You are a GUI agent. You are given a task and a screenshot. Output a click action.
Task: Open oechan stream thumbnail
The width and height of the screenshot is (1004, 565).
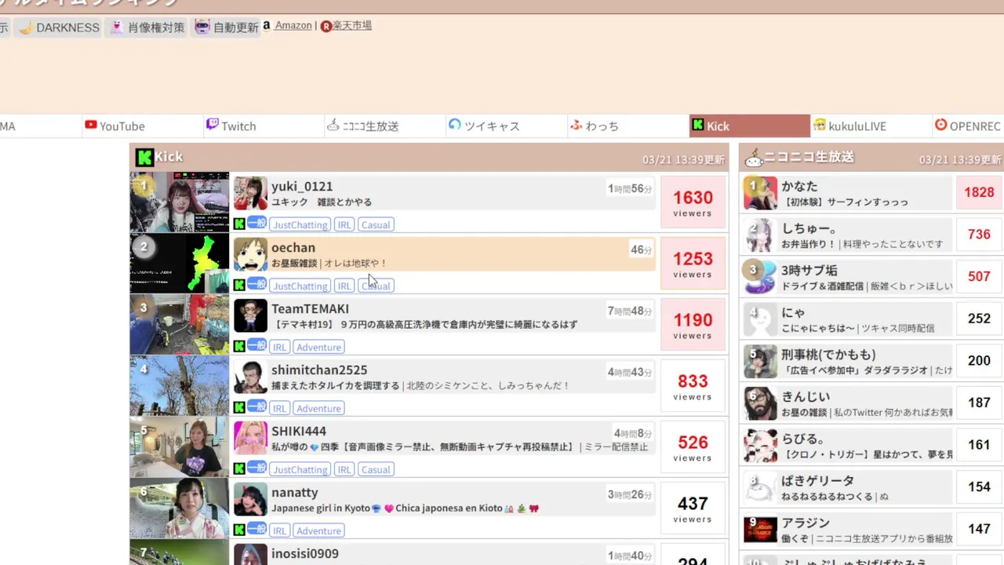180,264
